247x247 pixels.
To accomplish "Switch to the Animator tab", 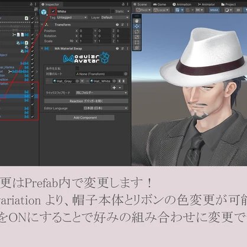I will pos(206,4).
